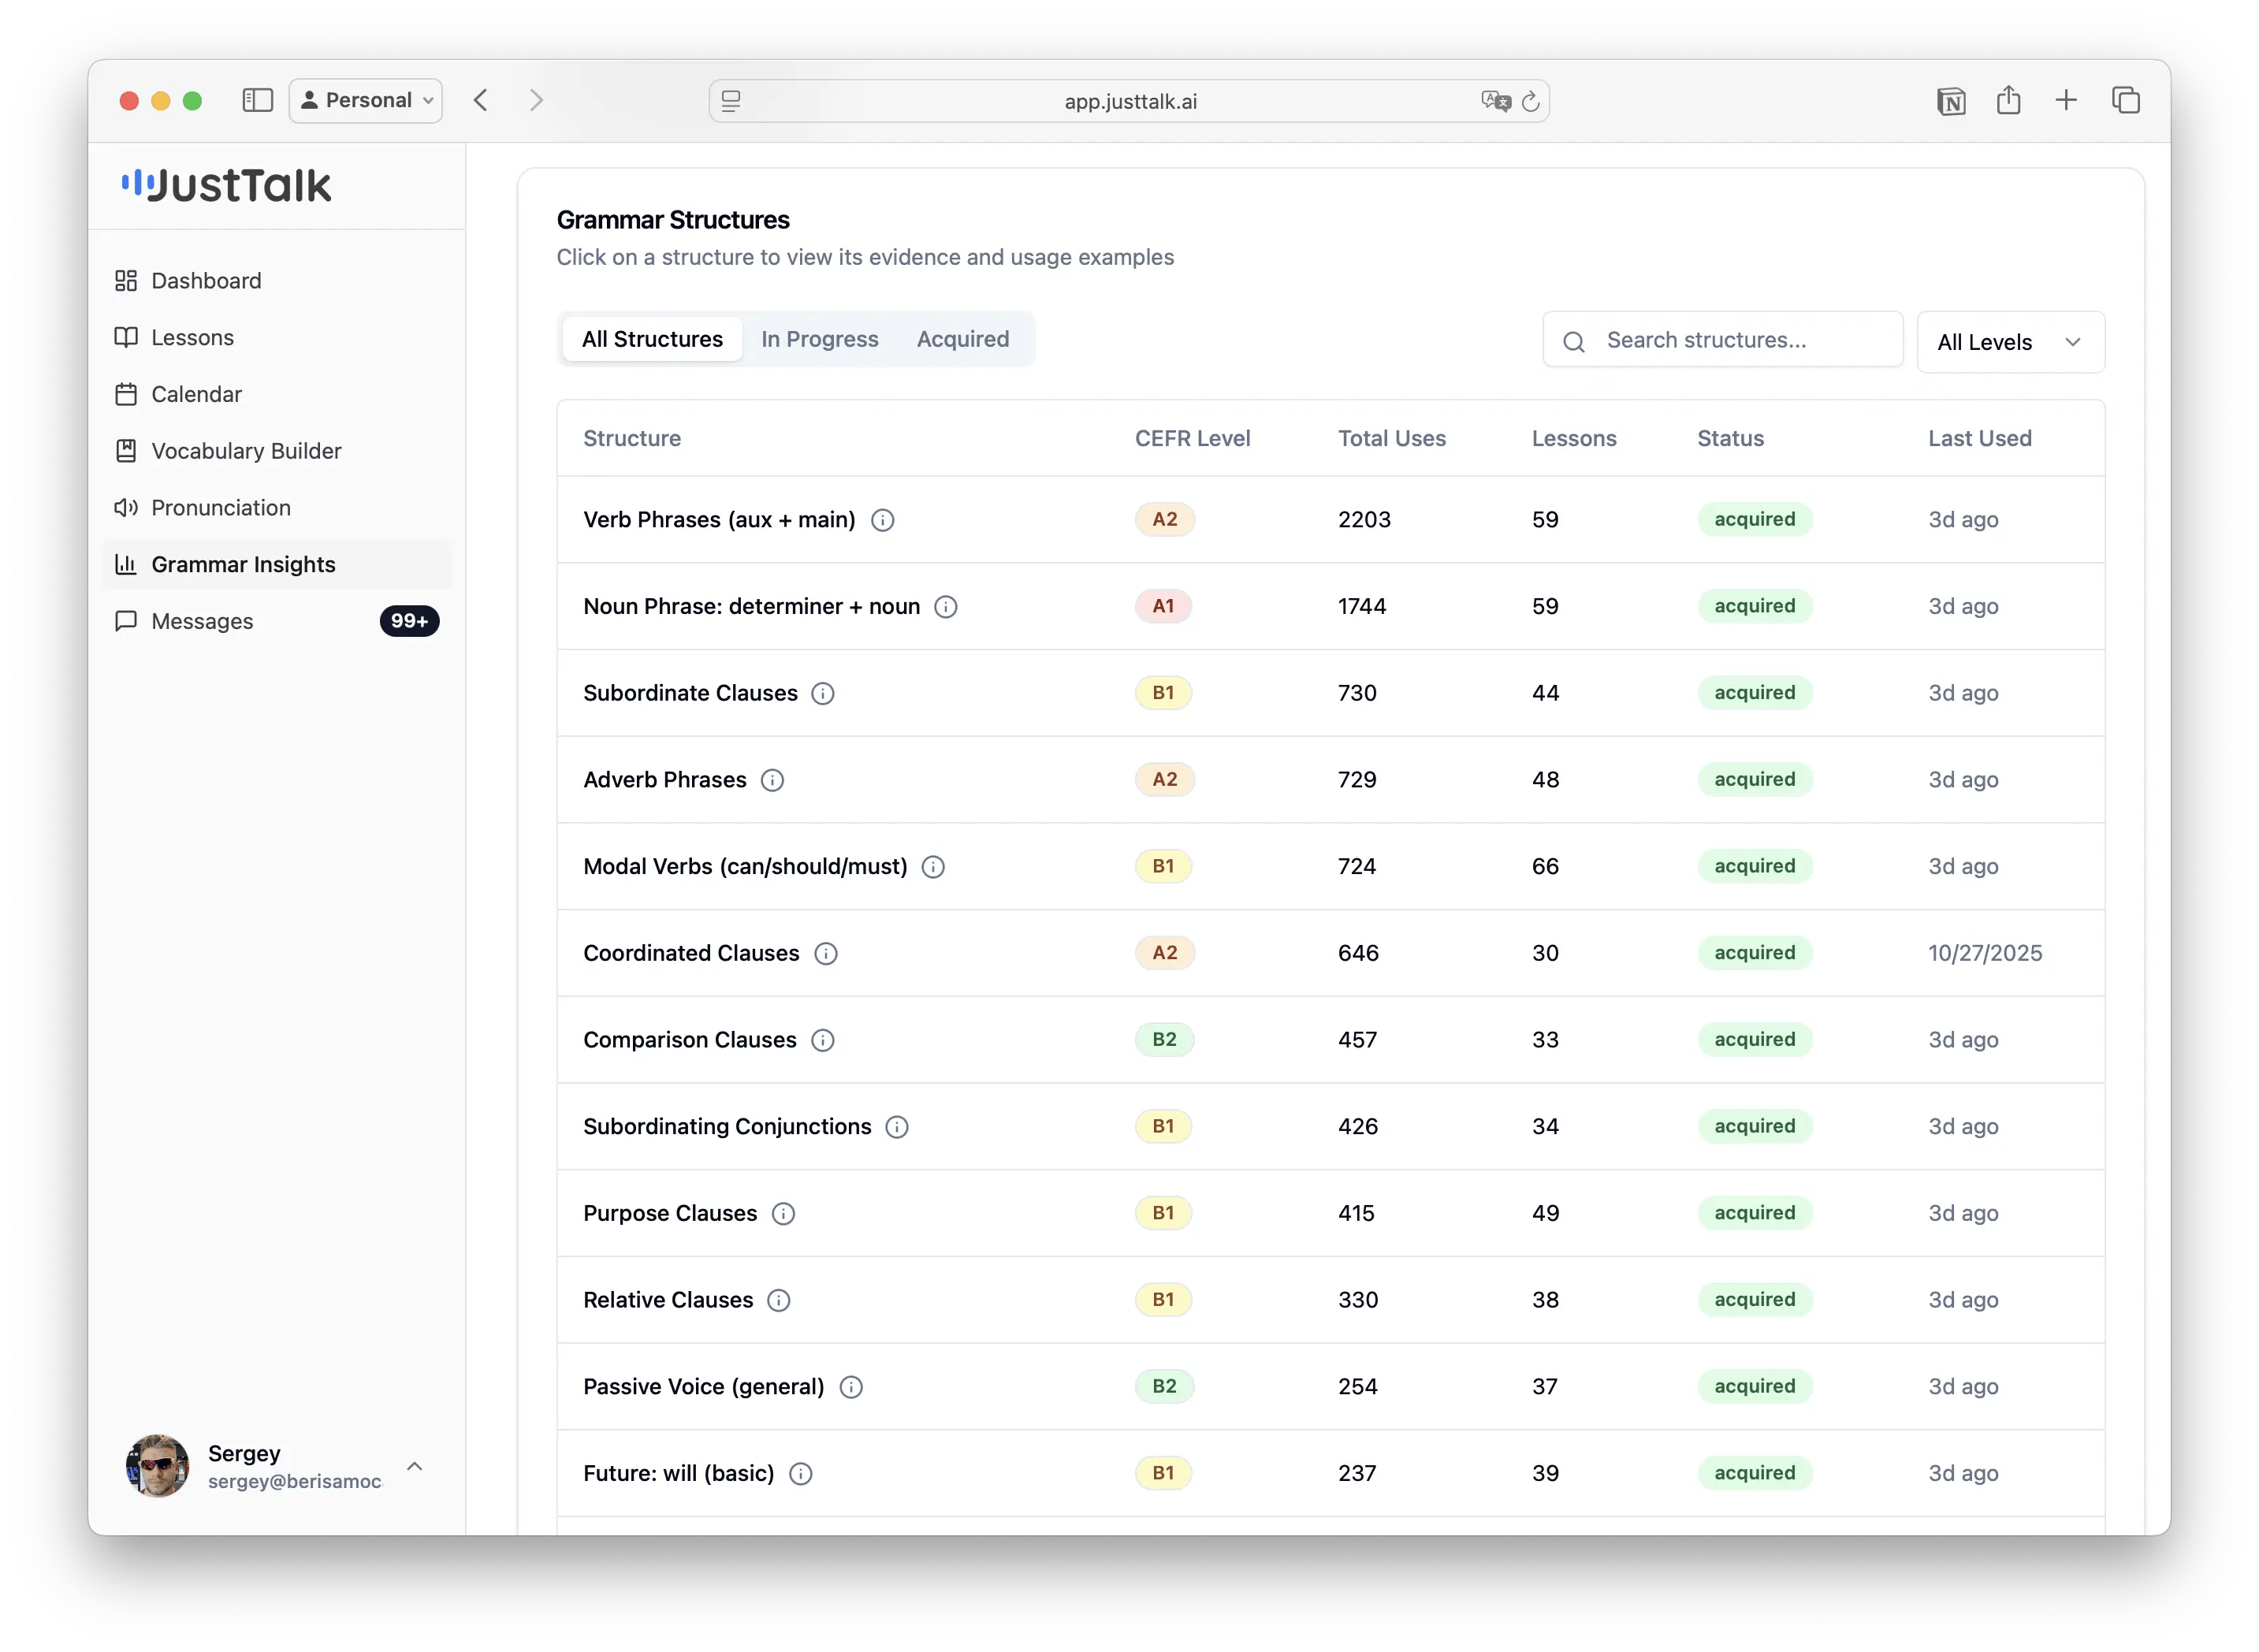Click the Total Uses column header
This screenshot has width=2259, height=1652.
pyautogui.click(x=1391, y=438)
